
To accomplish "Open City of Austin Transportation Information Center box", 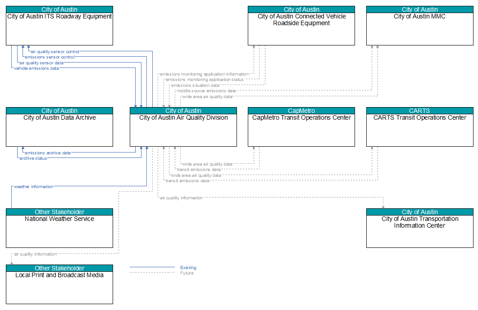I will coord(420,228).
